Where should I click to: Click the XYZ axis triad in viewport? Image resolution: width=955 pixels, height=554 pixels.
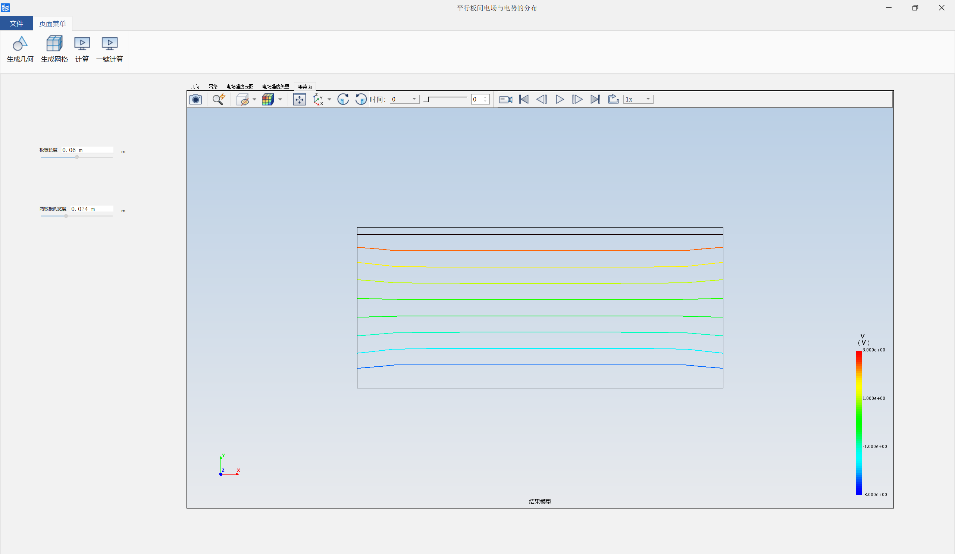coord(229,465)
